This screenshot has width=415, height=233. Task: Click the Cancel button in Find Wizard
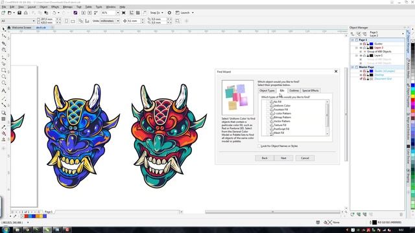pos(305,158)
